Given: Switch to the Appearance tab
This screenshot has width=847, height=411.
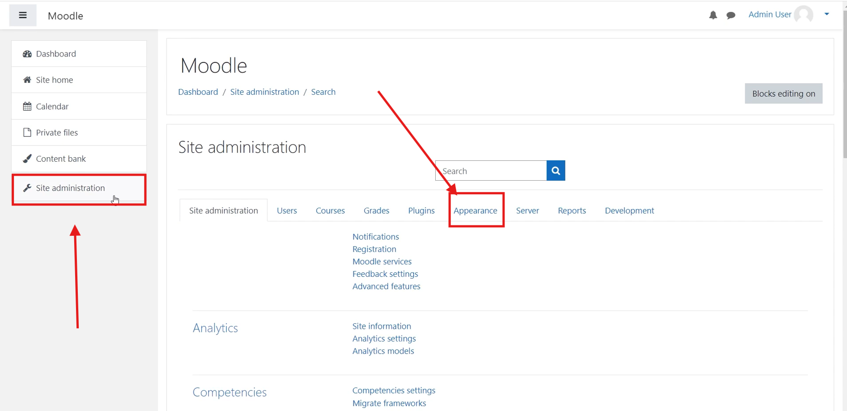Looking at the screenshot, I should click(x=475, y=210).
